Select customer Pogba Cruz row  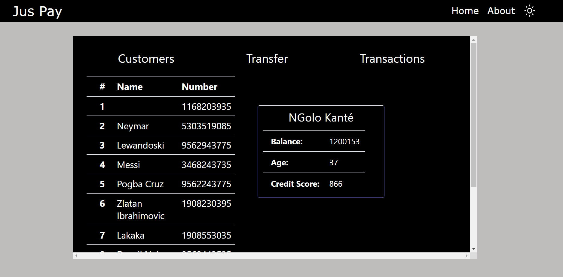(x=161, y=184)
